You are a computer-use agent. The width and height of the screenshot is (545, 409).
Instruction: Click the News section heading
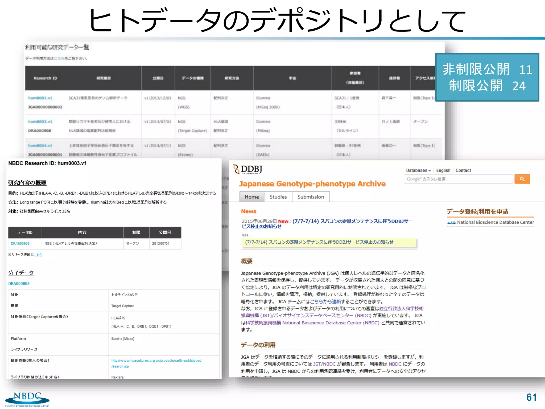click(x=249, y=211)
